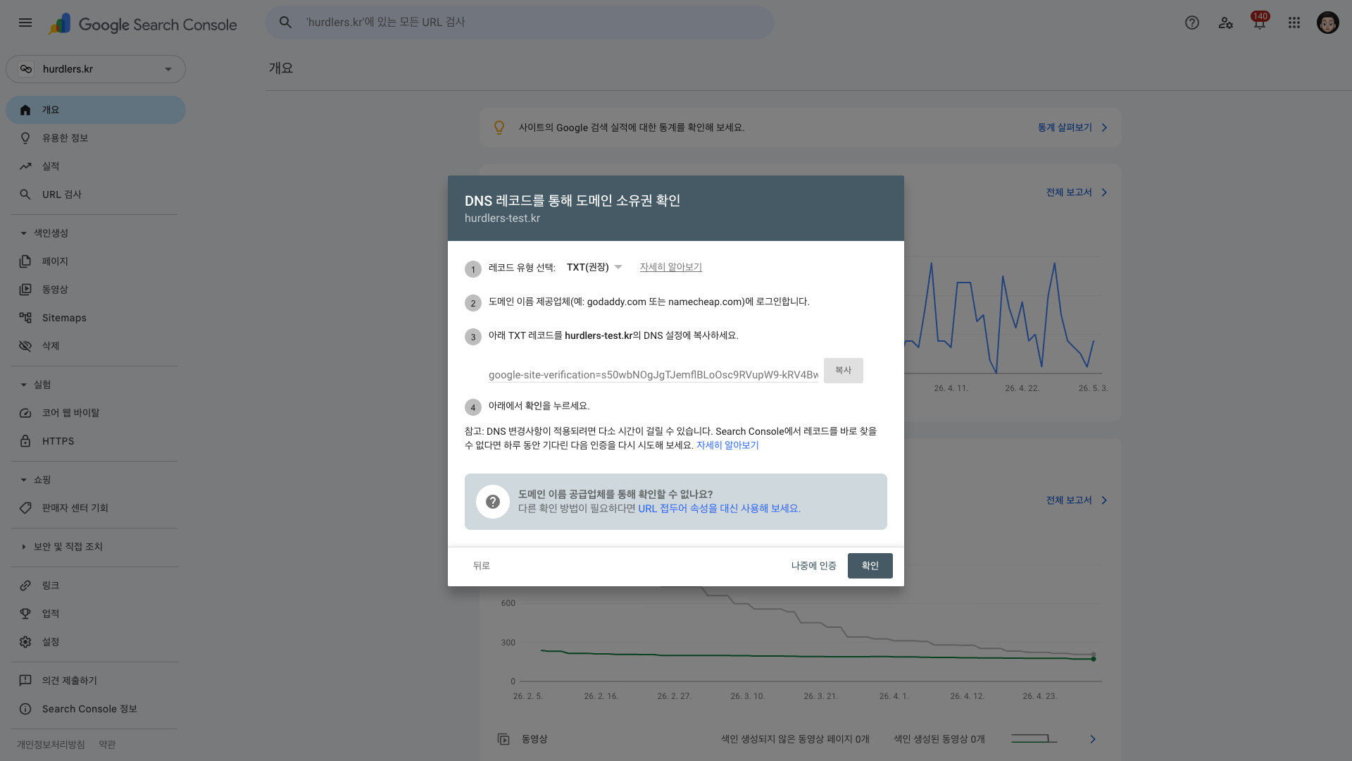Click the tag icon for 판매자 센터 기회

tap(25, 508)
